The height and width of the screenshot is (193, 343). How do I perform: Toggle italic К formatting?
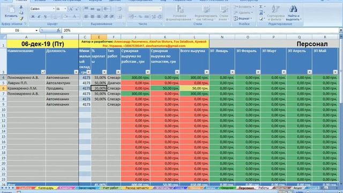pyautogui.click(x=39, y=17)
